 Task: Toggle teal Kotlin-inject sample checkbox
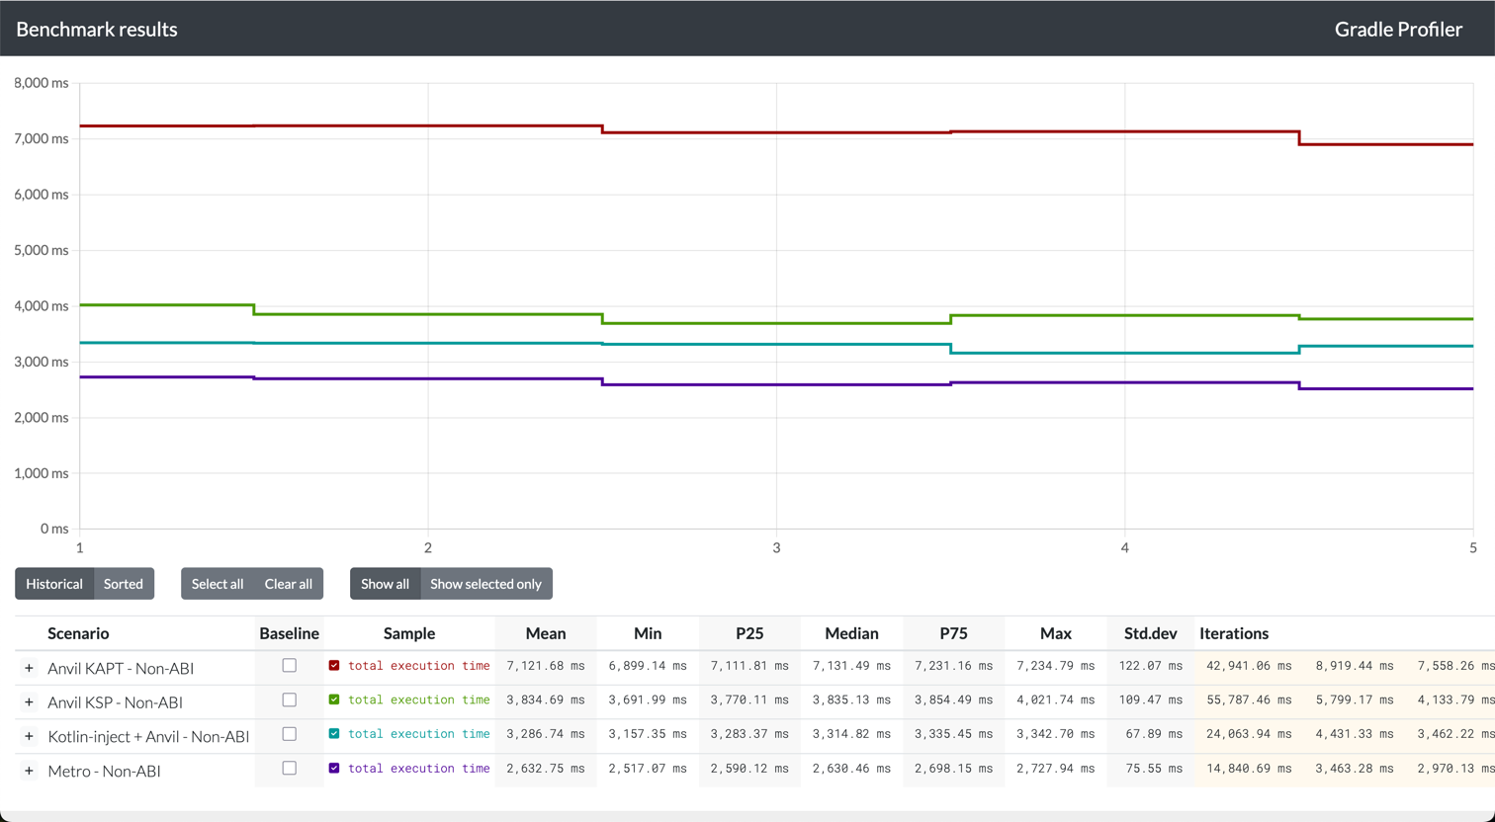pos(334,734)
